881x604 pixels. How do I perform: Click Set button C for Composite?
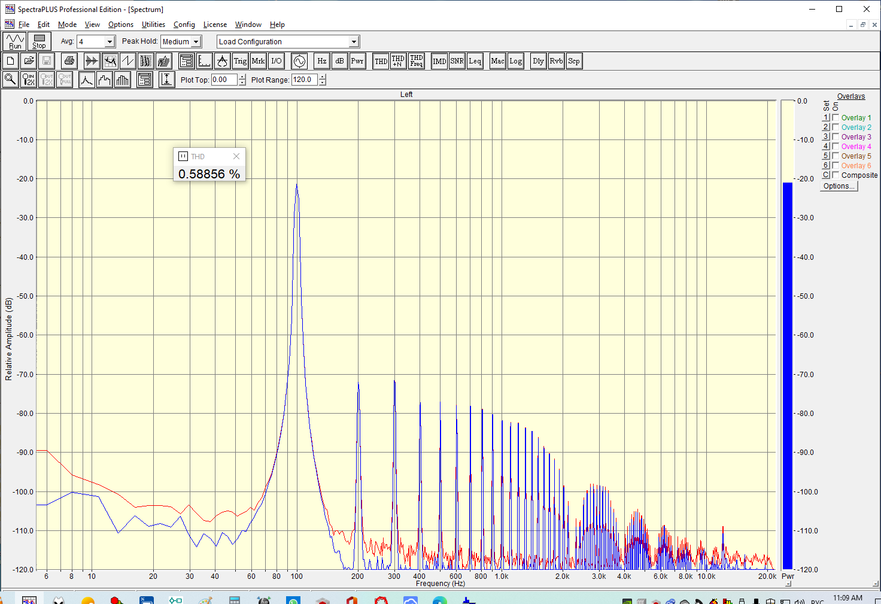(826, 175)
